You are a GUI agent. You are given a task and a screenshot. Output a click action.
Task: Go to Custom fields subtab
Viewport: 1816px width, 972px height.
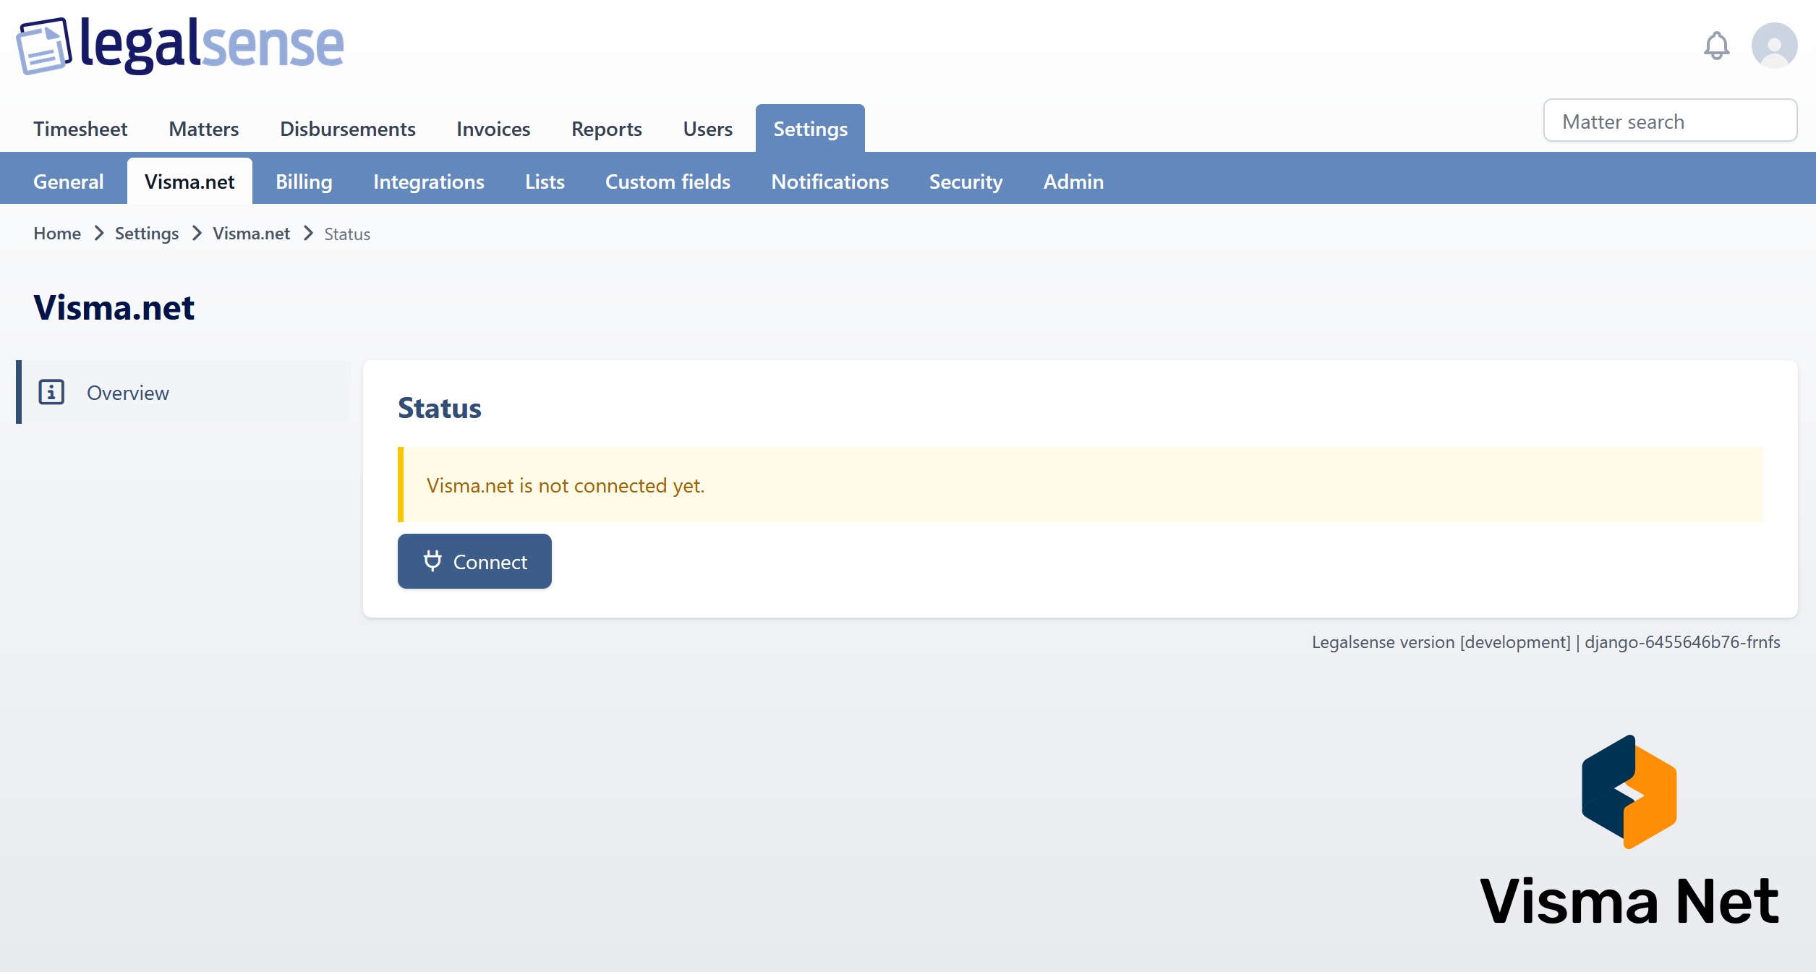point(668,182)
